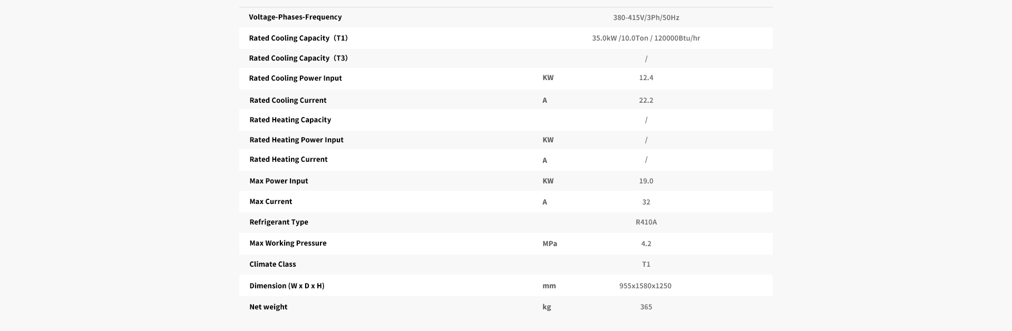Click the Rated Cooling Power Input label
Screen dimensions: 1012x331
pos(295,78)
